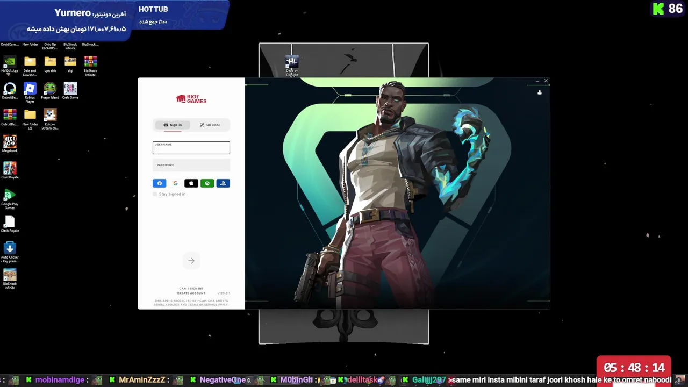Sign in with Google icon
The height and width of the screenshot is (387, 688).
[175, 183]
